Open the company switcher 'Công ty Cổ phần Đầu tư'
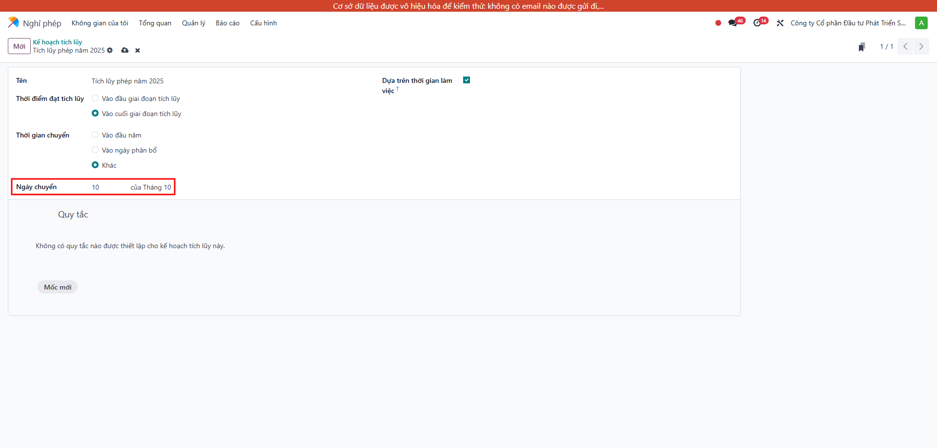The image size is (937, 448). (848, 23)
